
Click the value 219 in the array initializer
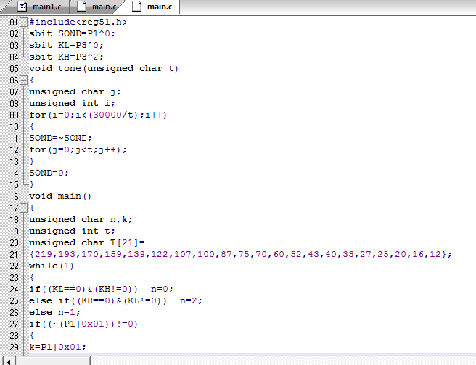44,254
